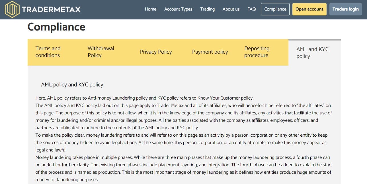View the Depositing procedure tab
Screen dimensions: 367x184
pyautogui.click(x=262, y=52)
